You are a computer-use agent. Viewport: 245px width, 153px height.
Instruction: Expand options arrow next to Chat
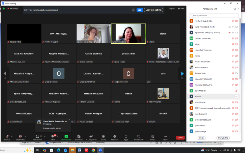(58, 136)
